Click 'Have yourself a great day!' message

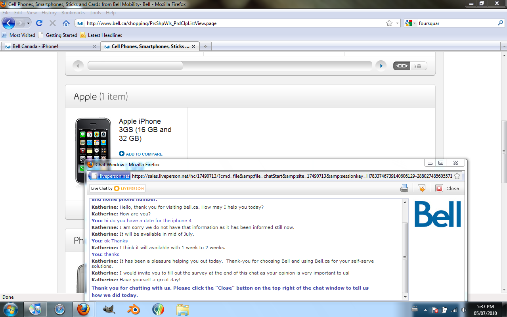[150, 280]
